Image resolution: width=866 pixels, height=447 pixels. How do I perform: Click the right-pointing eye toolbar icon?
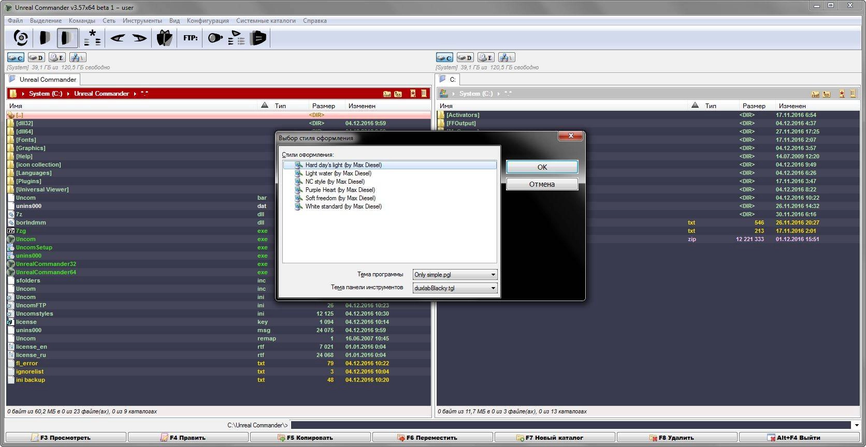pos(140,38)
